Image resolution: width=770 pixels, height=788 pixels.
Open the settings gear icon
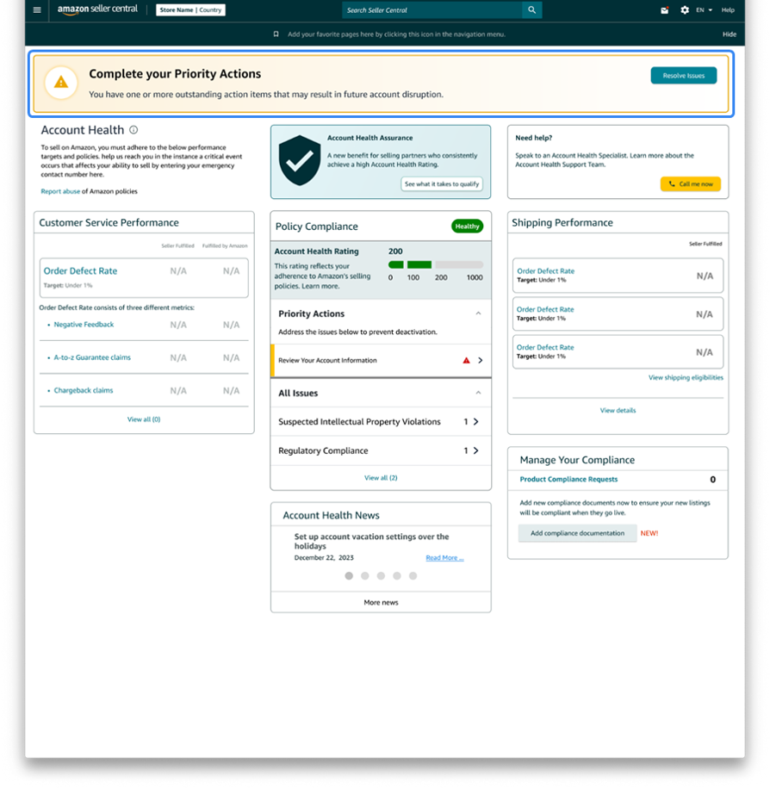click(x=685, y=10)
